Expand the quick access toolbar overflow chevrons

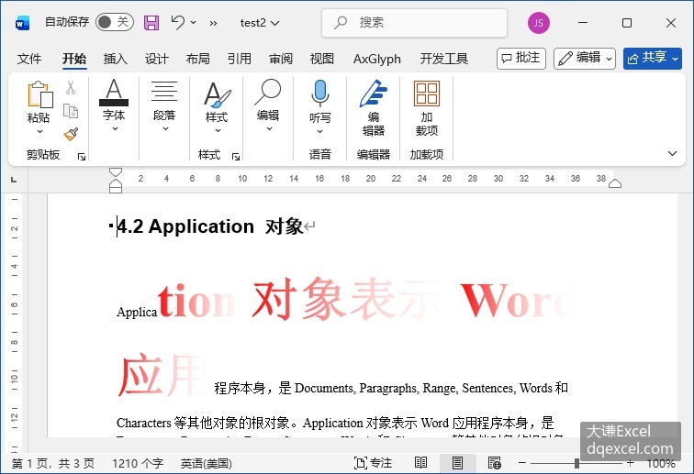(x=213, y=23)
